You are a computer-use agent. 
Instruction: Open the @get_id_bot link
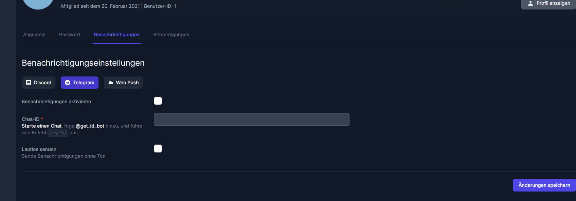[90, 126]
